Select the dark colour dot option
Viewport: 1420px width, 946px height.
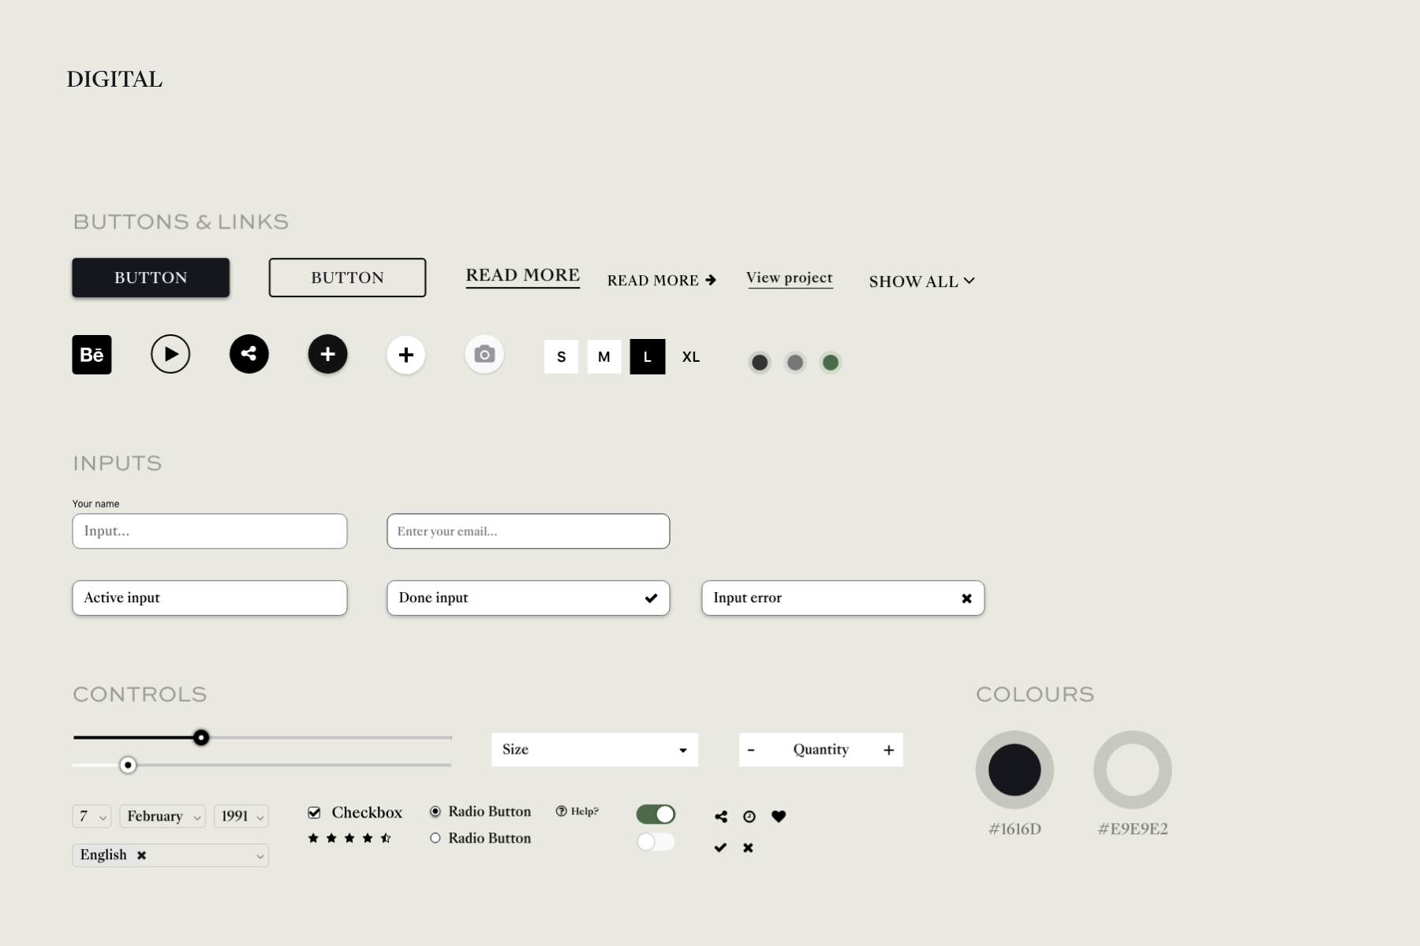760,363
